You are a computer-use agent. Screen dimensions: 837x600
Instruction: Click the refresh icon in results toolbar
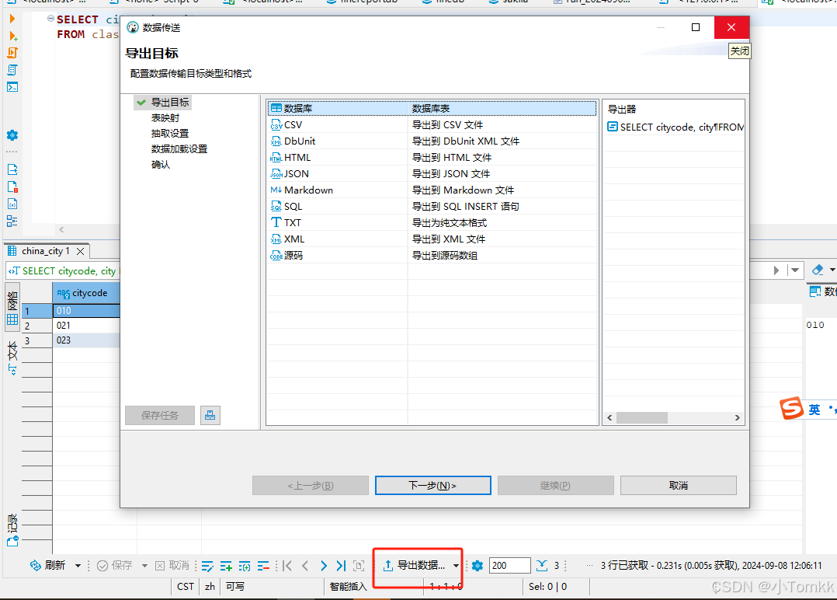pyautogui.click(x=35, y=566)
